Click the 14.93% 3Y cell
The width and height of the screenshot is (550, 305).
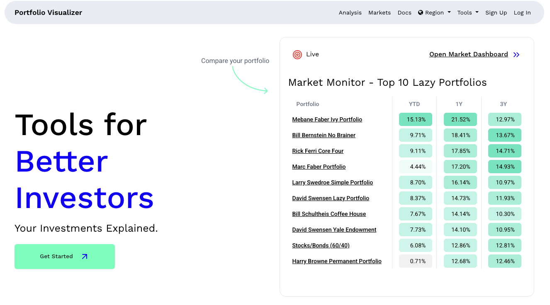[x=505, y=167]
